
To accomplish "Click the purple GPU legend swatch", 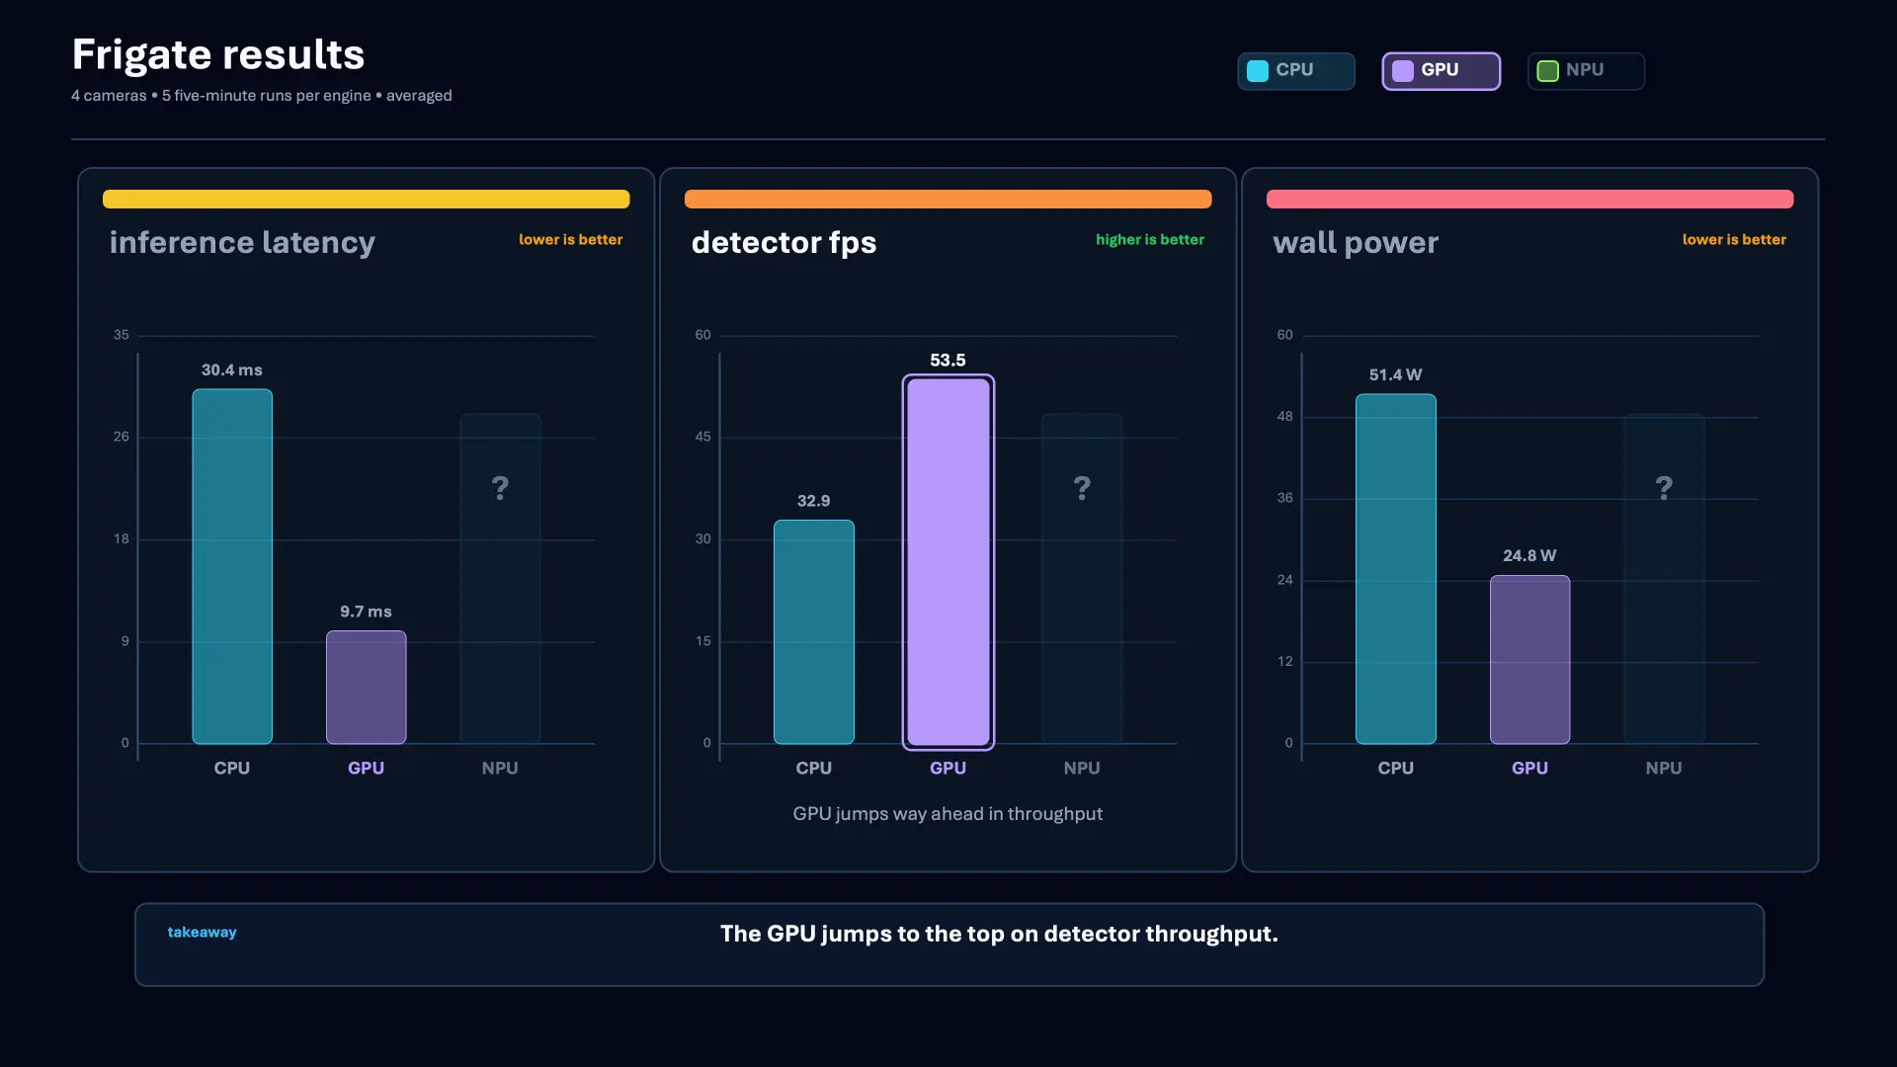I will point(1403,70).
